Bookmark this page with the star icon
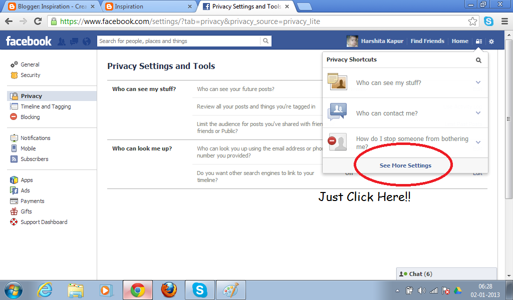The image size is (513, 300). point(472,21)
